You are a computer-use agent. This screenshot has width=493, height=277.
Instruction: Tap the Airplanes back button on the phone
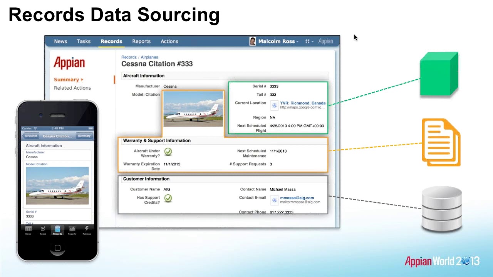[x=30, y=136]
